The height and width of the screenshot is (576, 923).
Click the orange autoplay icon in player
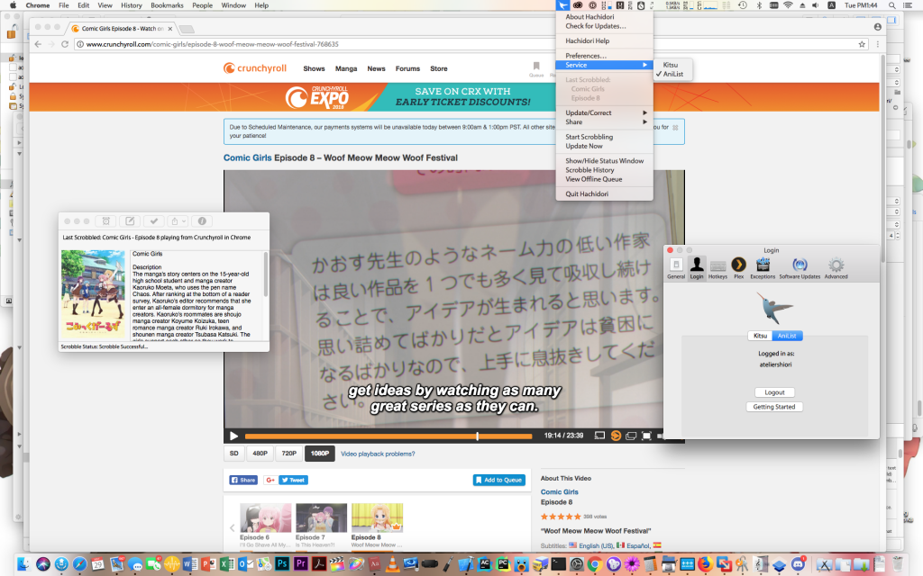pos(616,436)
